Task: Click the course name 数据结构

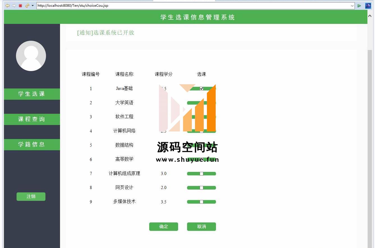Action: tap(124, 145)
